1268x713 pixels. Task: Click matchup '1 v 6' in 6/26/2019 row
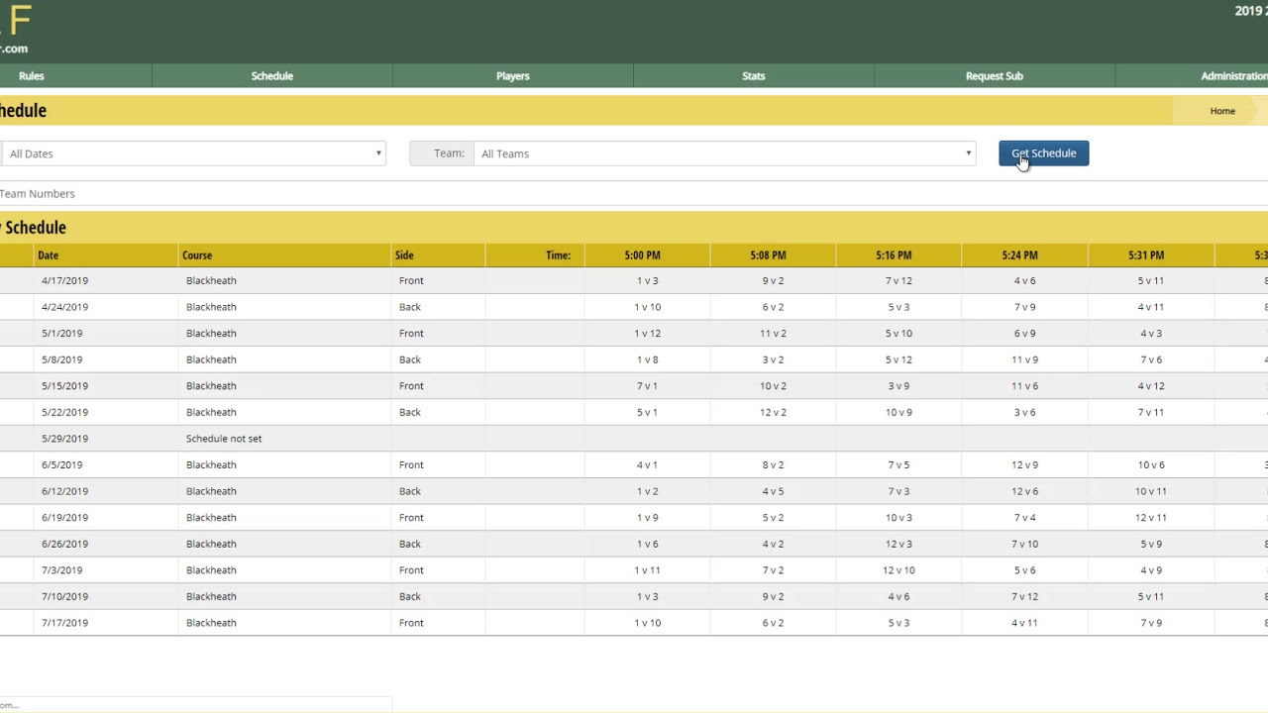point(647,544)
